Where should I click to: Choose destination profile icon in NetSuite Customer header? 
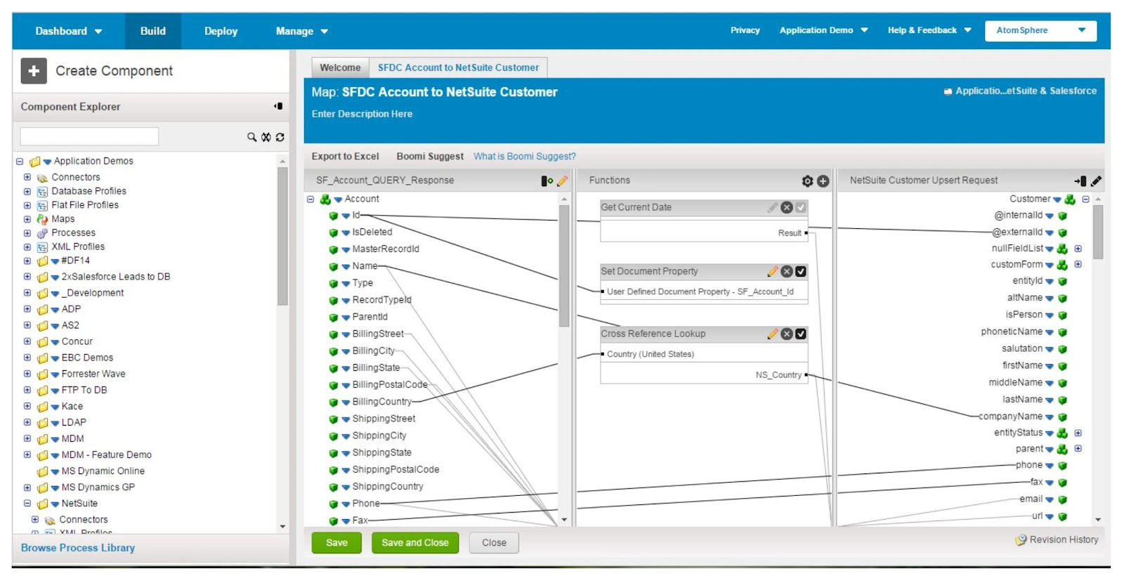coord(1080,181)
